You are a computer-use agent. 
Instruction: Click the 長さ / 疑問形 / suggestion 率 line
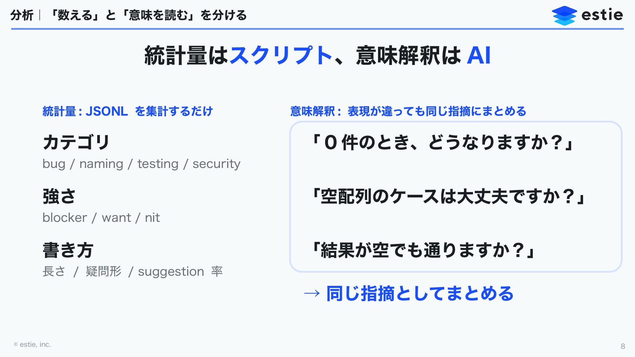coord(132,272)
